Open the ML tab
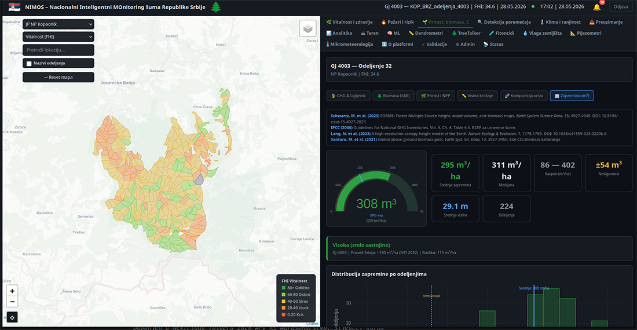 pos(394,33)
